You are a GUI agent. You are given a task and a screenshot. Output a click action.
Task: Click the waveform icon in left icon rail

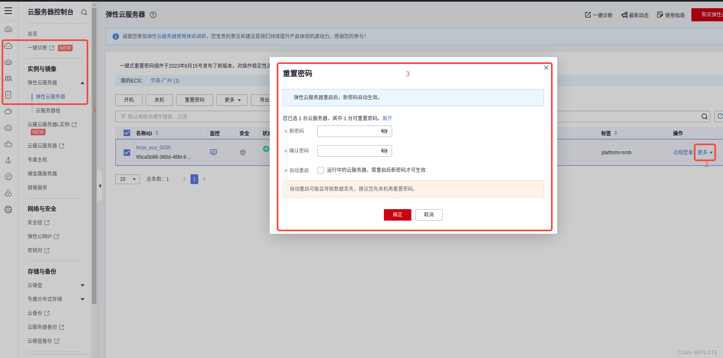tap(8, 78)
